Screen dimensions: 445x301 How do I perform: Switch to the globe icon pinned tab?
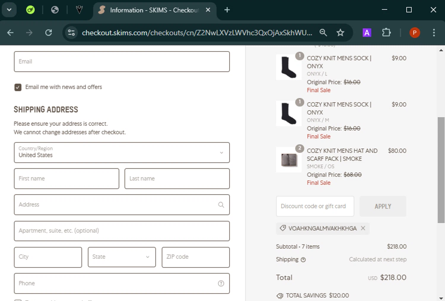55,10
